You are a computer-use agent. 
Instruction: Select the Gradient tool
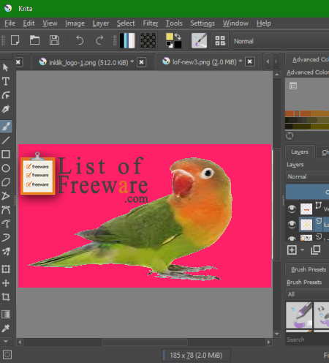click(6, 314)
